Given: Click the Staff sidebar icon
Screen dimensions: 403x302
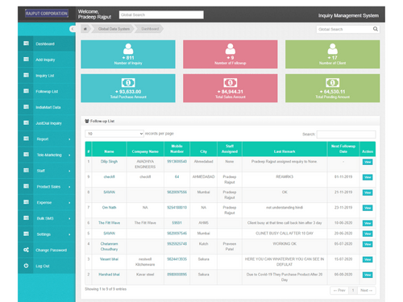Looking at the screenshot, I should pos(26,170).
